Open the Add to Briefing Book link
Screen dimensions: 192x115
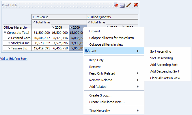(x=14, y=59)
